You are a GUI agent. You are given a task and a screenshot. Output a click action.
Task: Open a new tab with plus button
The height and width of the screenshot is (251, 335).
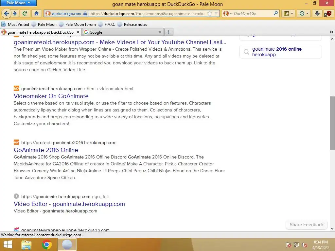(x=169, y=32)
